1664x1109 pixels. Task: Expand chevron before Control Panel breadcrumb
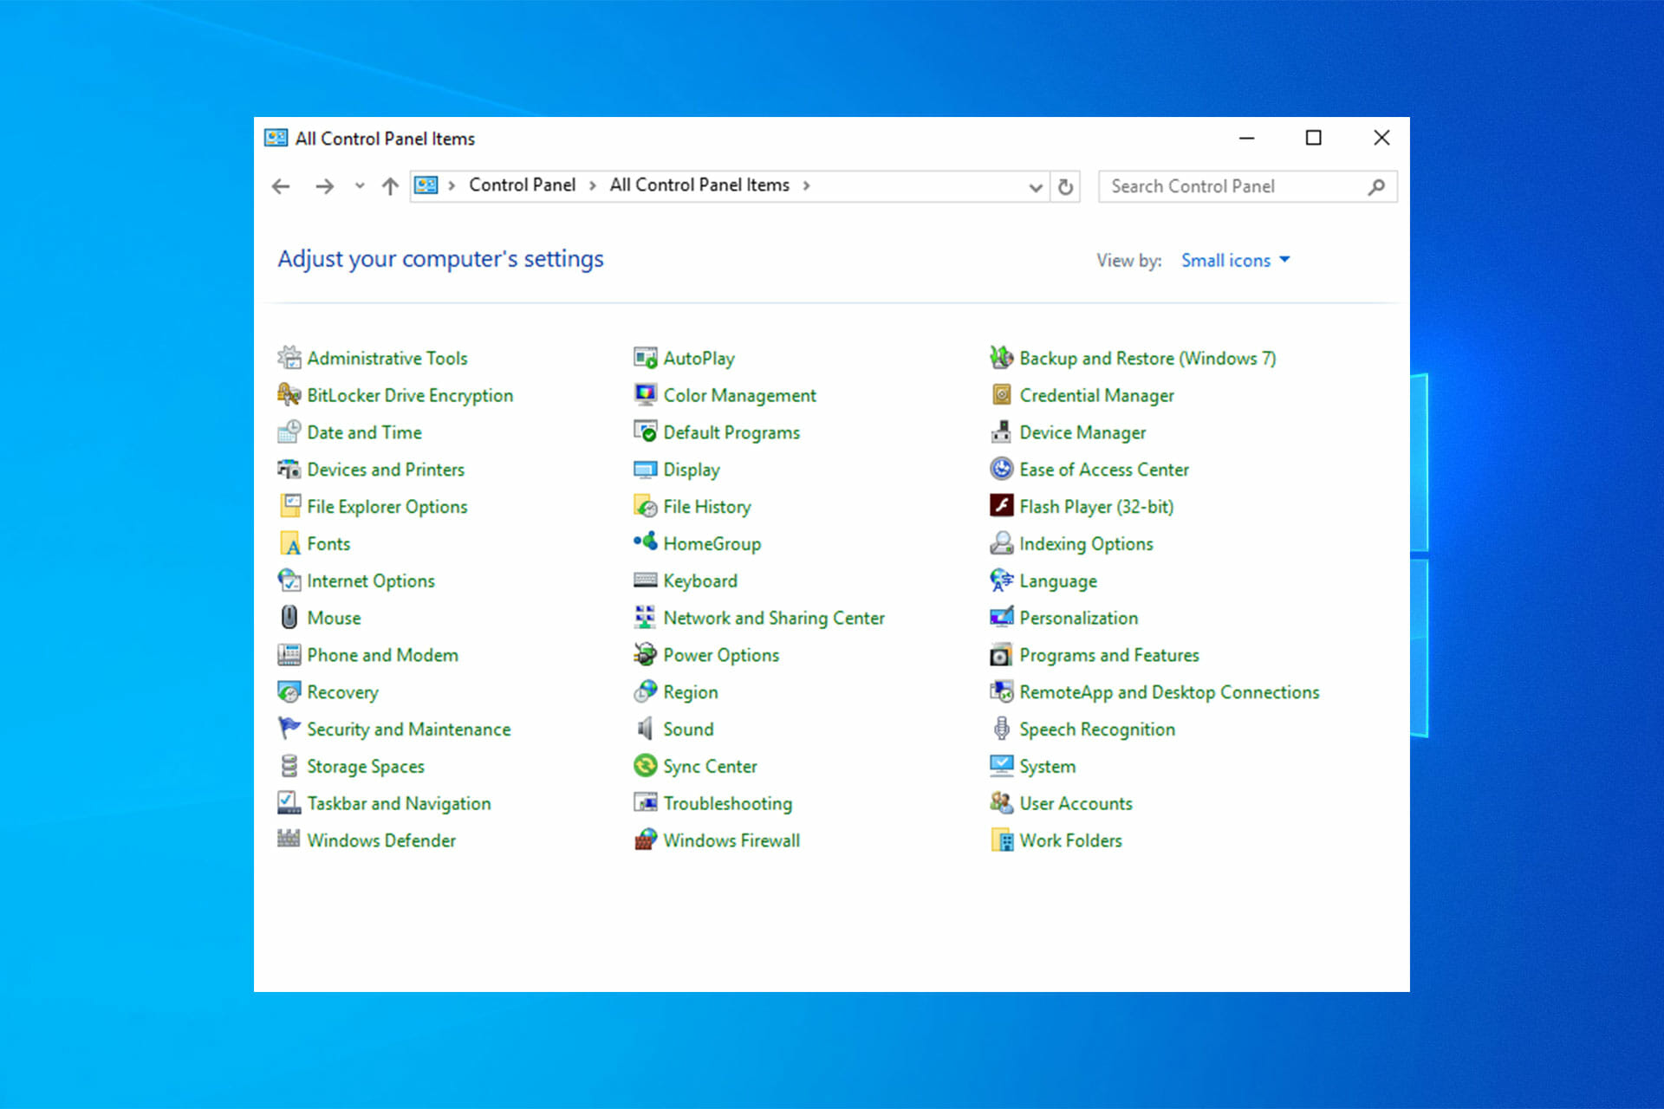pyautogui.click(x=452, y=186)
